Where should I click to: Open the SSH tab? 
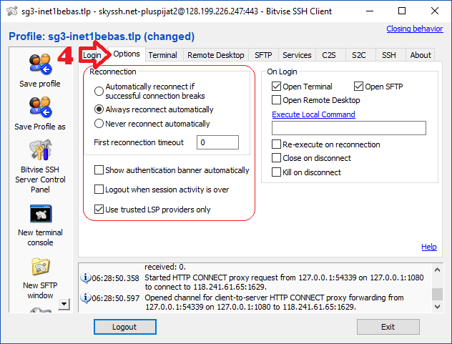[389, 55]
